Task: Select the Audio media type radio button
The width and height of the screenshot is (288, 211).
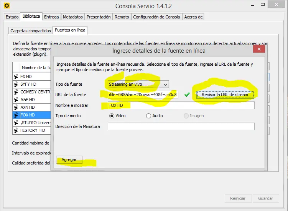Action: [x=148, y=116]
